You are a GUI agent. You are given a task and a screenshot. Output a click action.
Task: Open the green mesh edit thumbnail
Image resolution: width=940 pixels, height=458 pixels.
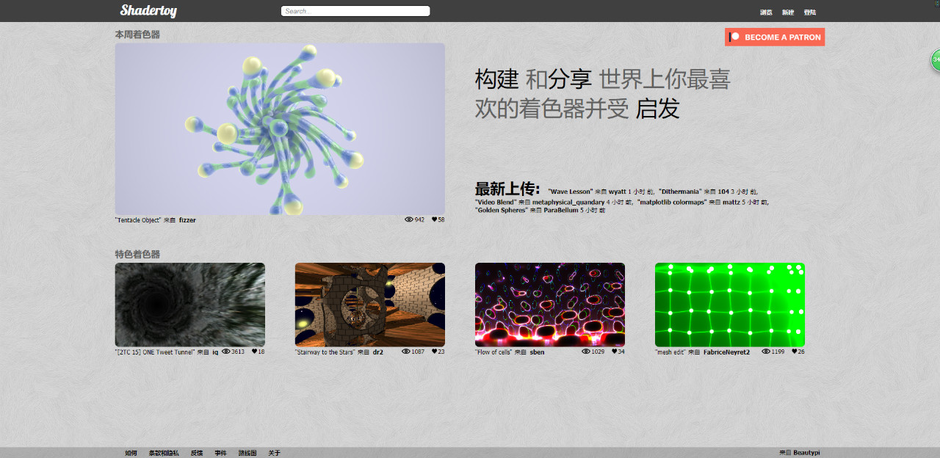[729, 305]
